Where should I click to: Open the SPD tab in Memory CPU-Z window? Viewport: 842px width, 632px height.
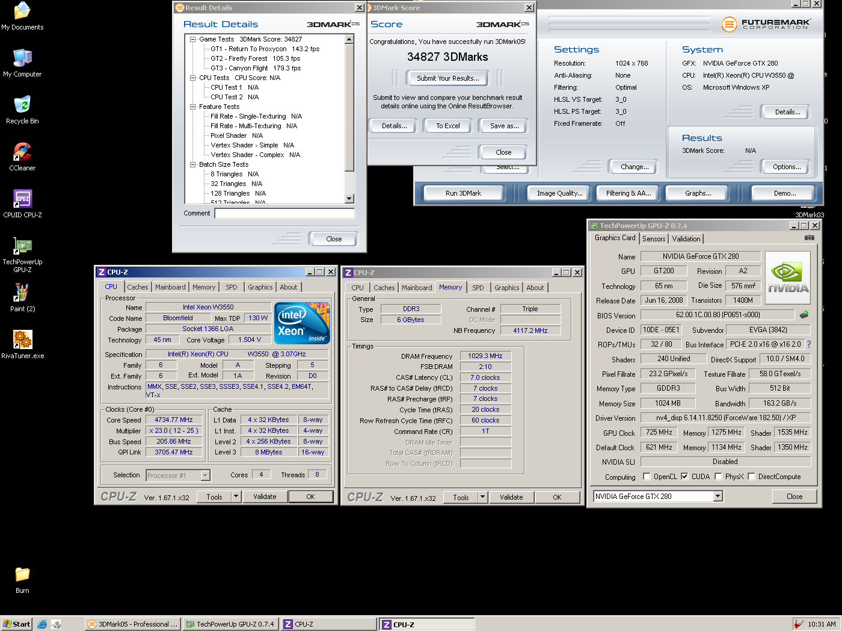tap(478, 288)
